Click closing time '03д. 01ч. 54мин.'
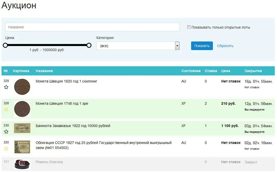The height and width of the screenshot is (172, 277). click(x=259, y=126)
